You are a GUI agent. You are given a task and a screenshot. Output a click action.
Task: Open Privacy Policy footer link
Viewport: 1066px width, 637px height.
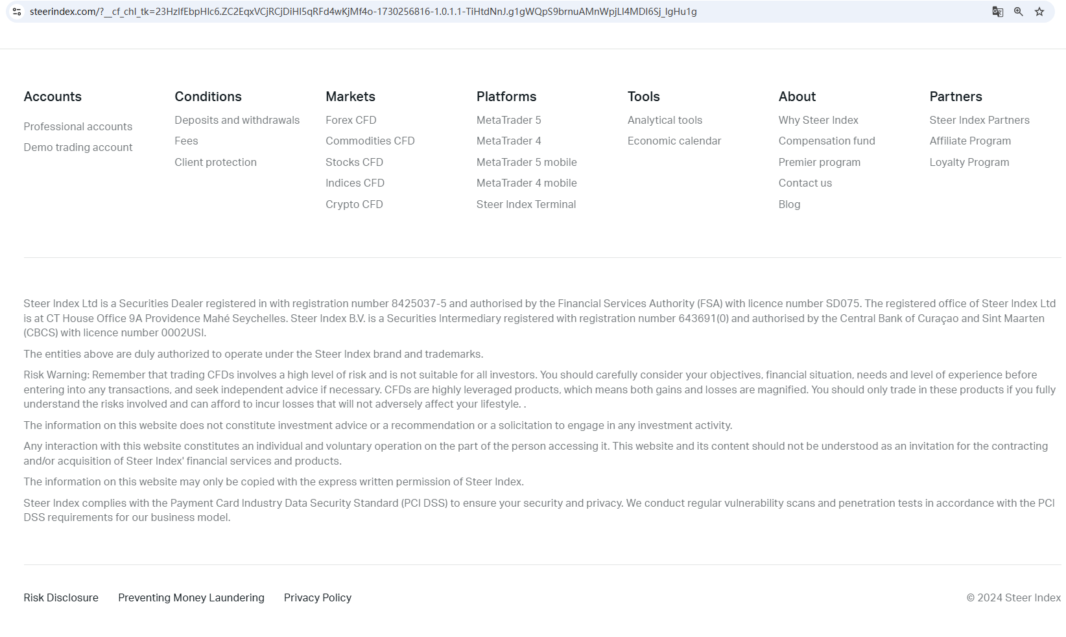pyautogui.click(x=317, y=597)
